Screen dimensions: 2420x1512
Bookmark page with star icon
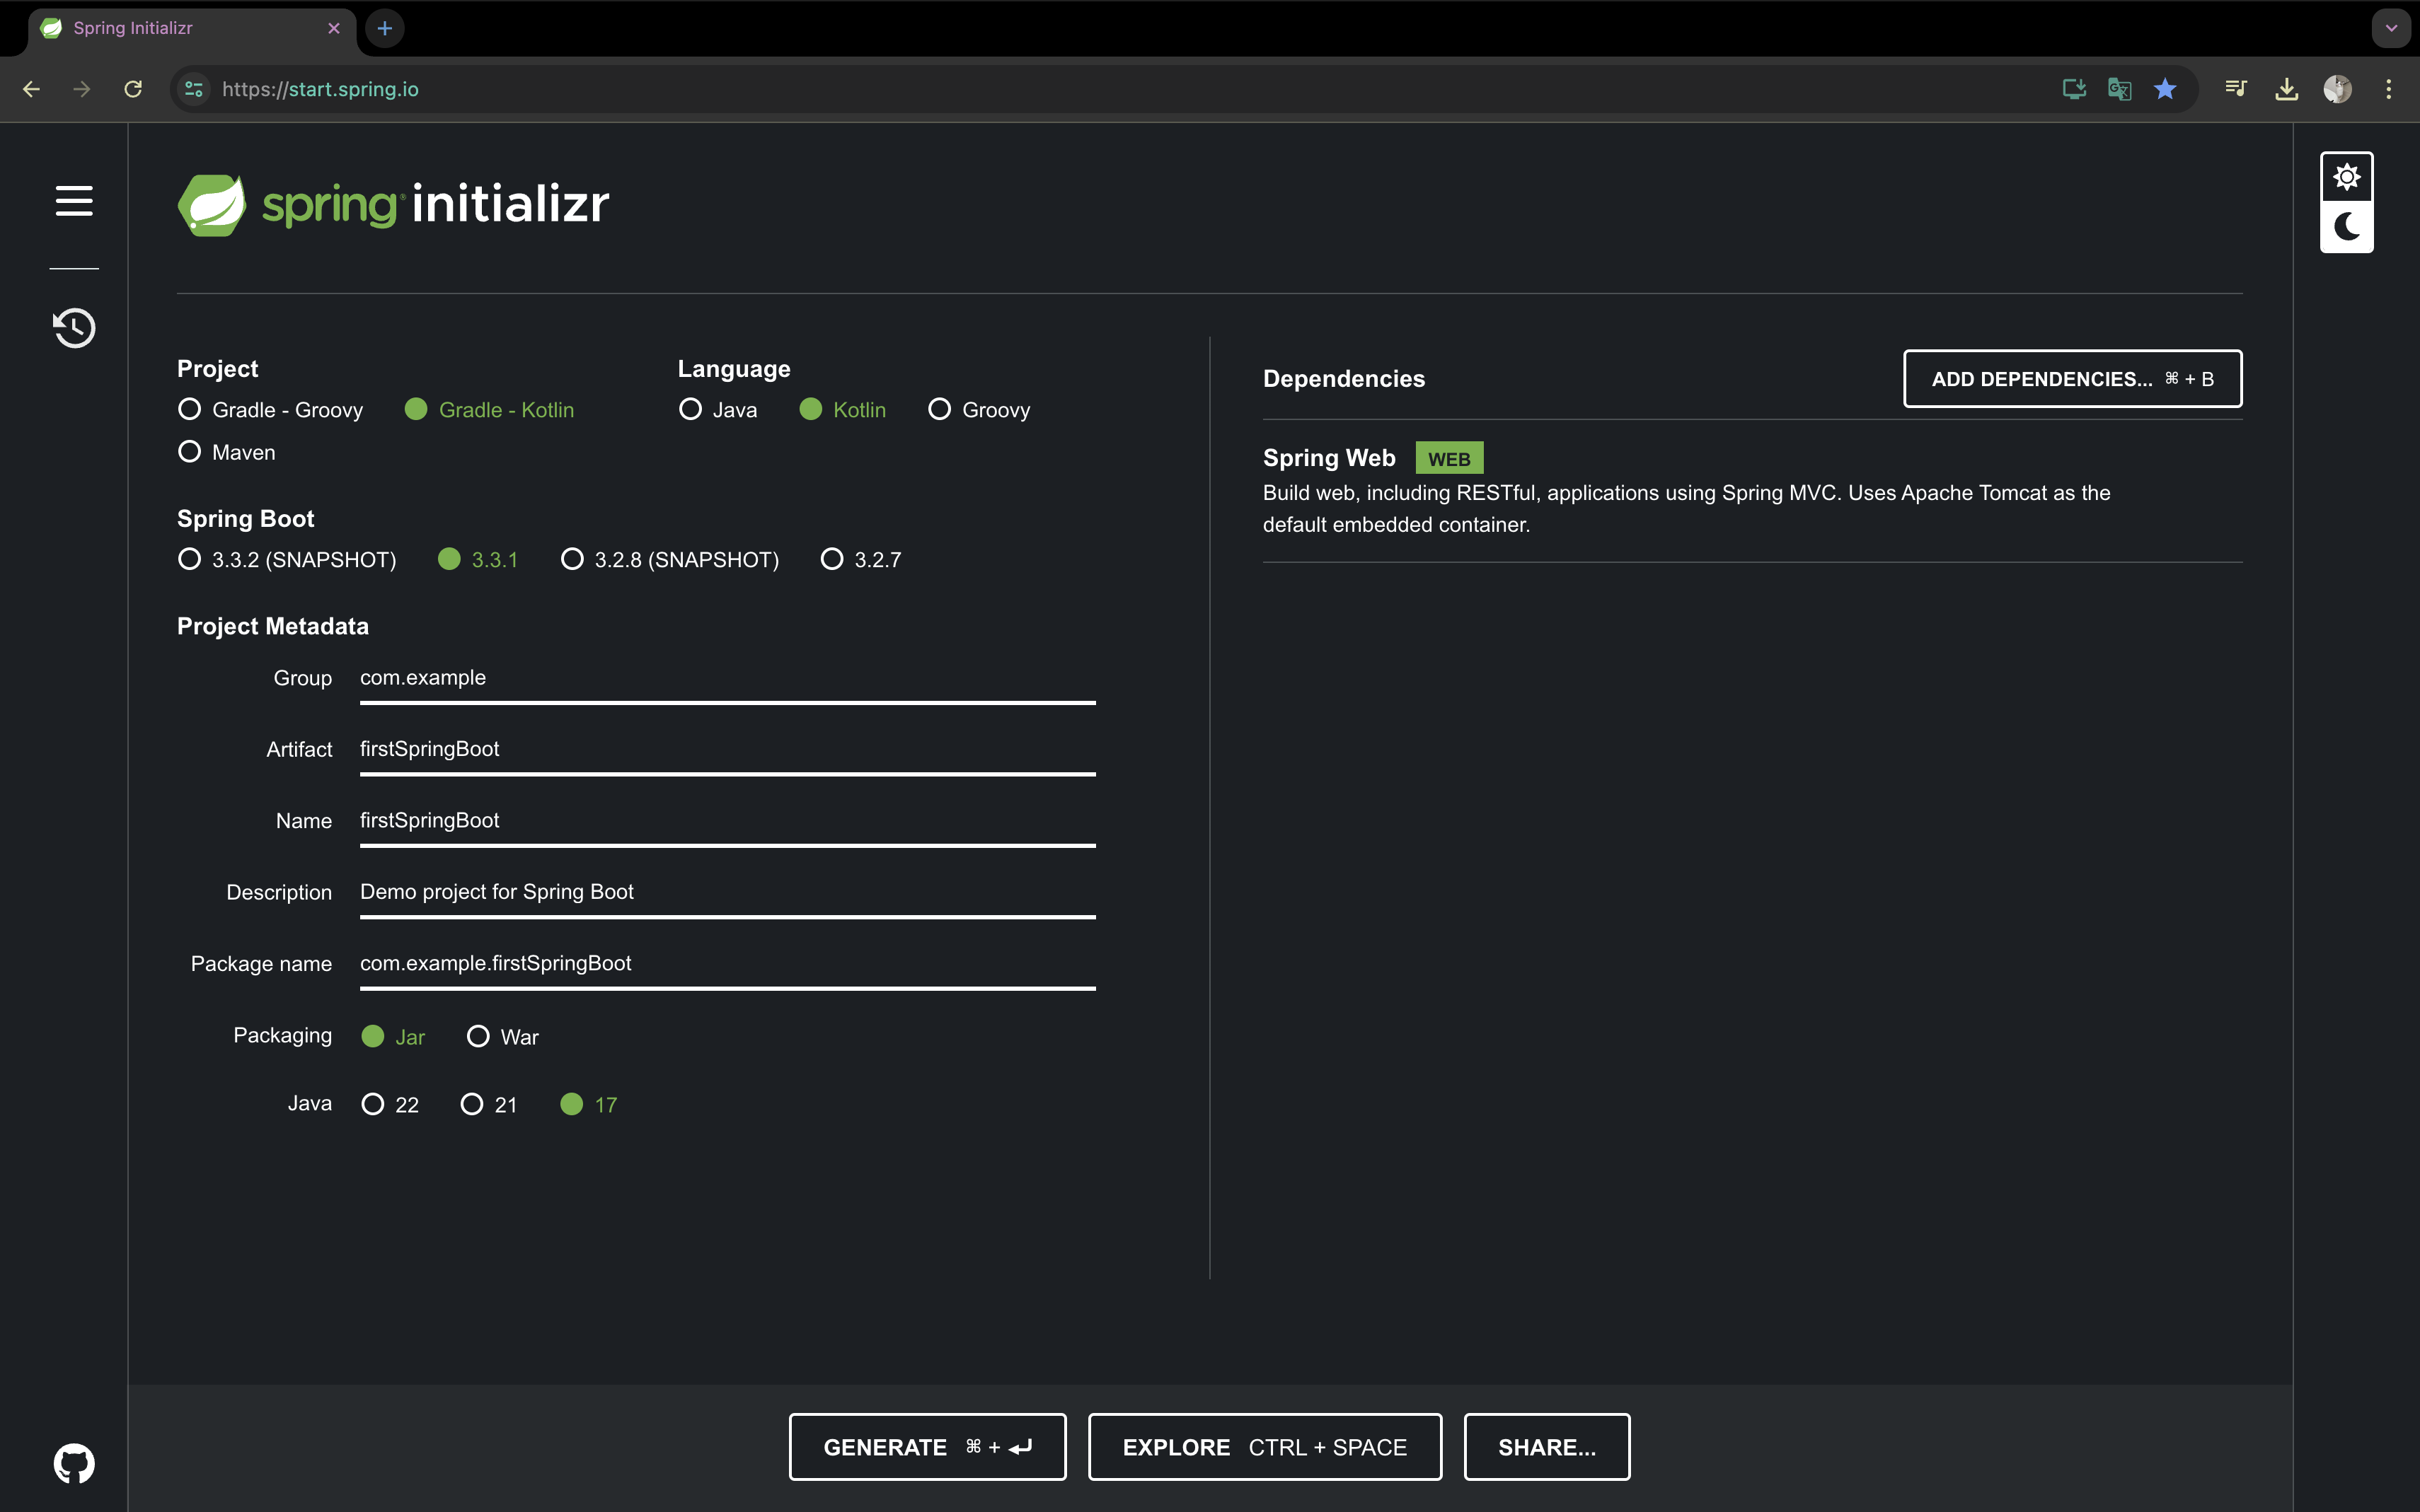[x=2165, y=89]
